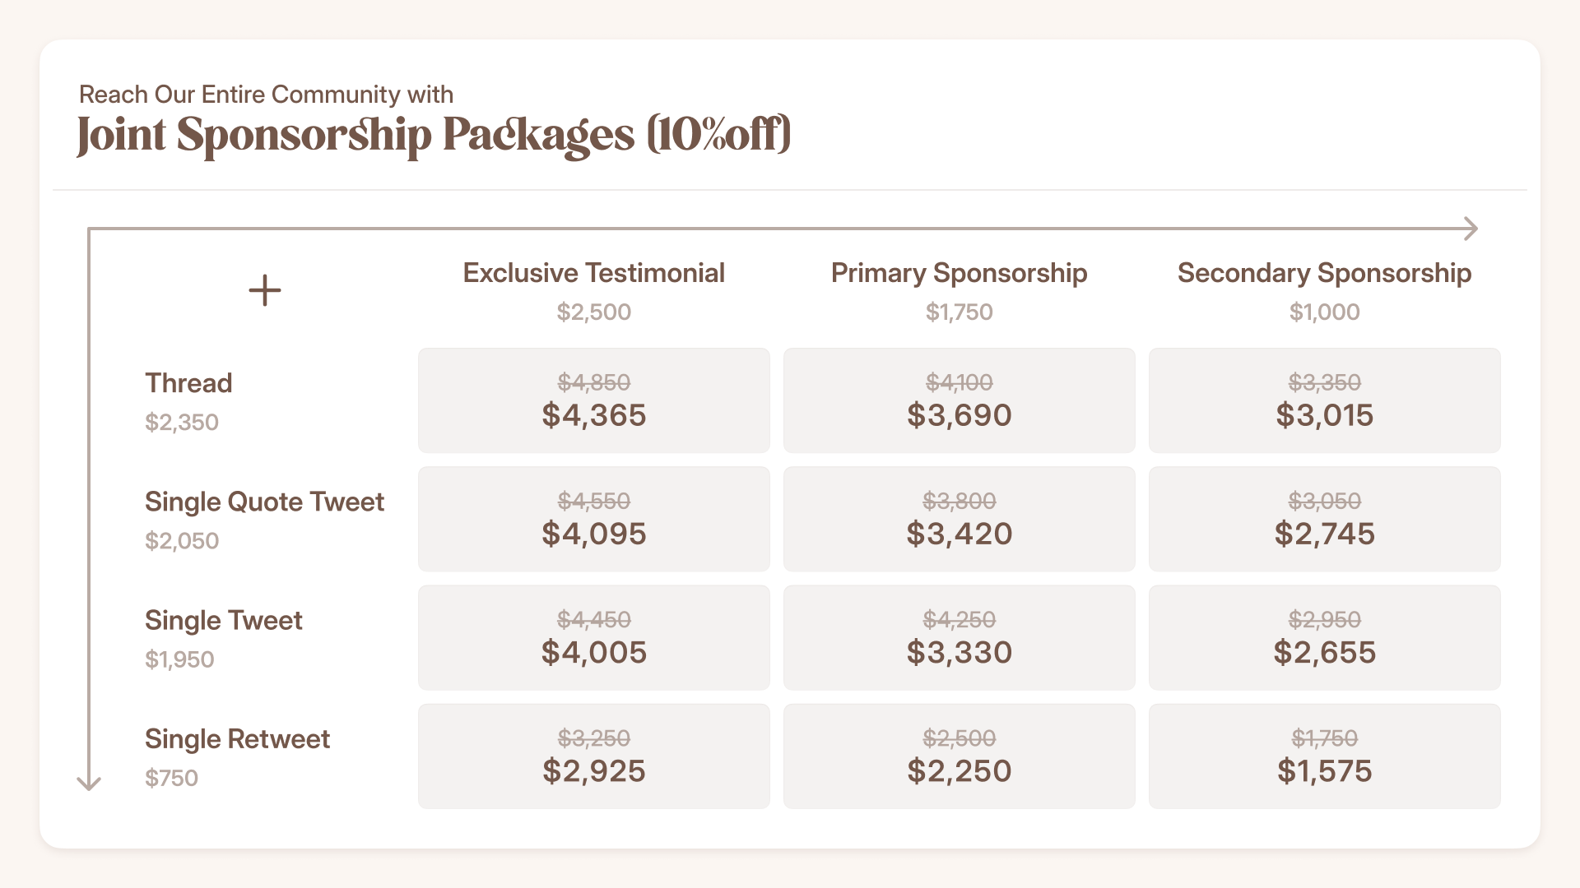Viewport: 1580px width, 888px height.
Task: Select the Primary Sponsorship column header
Action: pyautogui.click(x=959, y=273)
